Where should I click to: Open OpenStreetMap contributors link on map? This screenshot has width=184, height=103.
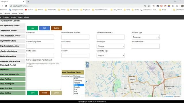coord(169,97)
